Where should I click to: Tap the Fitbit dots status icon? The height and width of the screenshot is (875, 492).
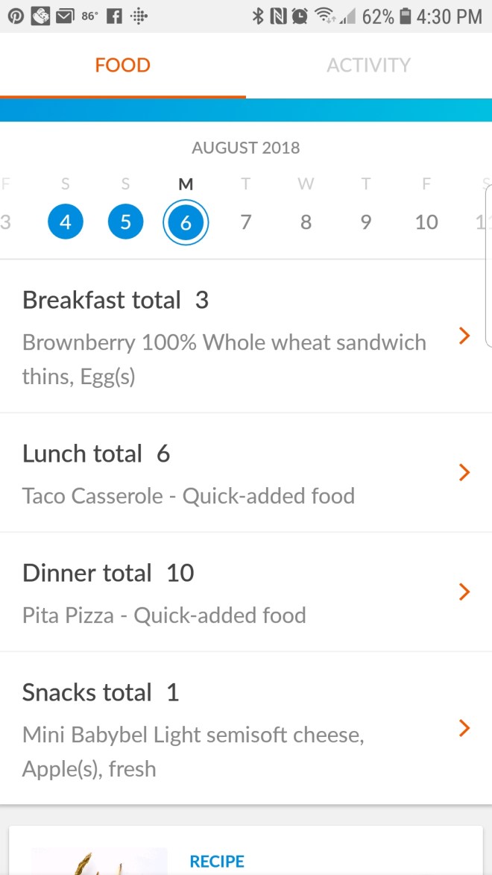(139, 16)
